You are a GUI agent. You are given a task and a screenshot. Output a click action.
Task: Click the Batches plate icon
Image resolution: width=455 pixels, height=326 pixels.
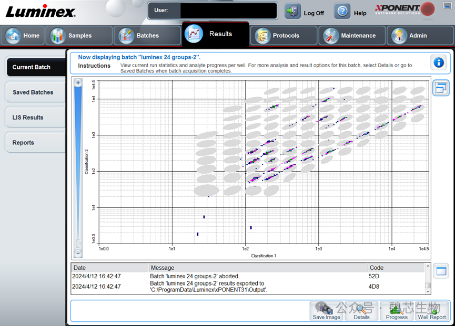[x=126, y=36]
